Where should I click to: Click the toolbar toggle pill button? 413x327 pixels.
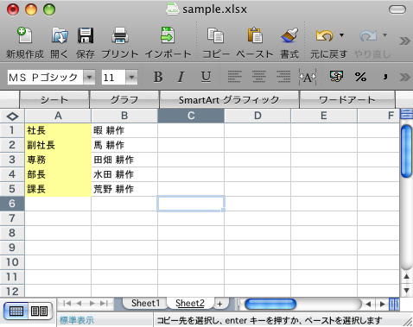point(397,9)
